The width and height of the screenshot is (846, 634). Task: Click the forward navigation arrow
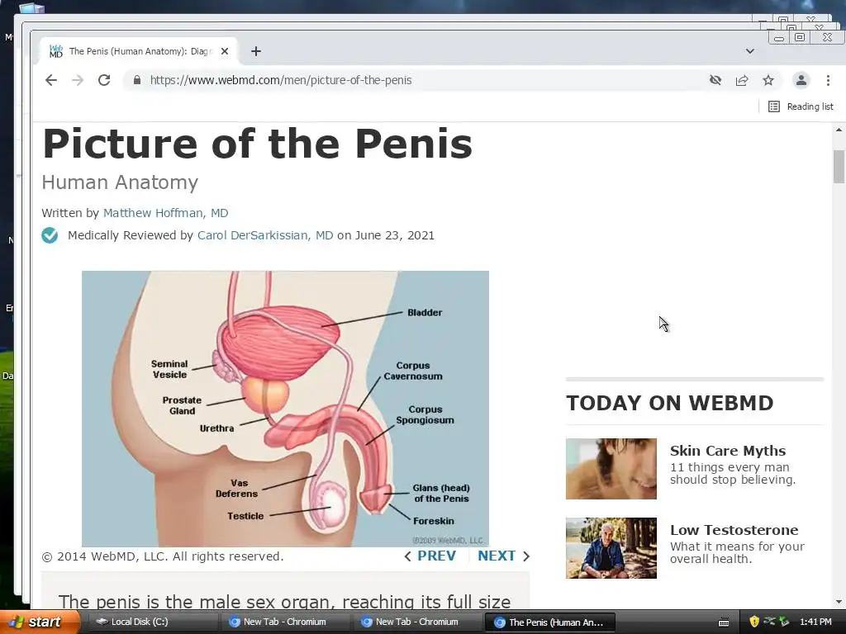[78, 80]
